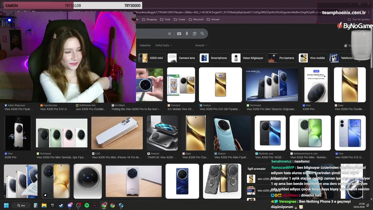This screenshot has width=373, height=210.
Task: Open armored ring-case phone thumbnail
Action: [x=222, y=181]
